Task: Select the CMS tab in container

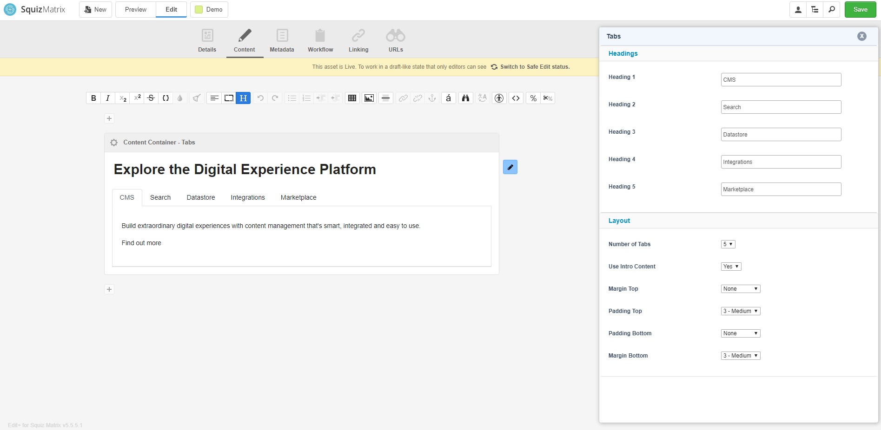Action: pos(127,197)
